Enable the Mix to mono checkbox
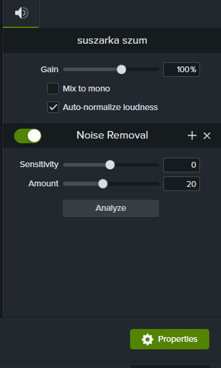221x368 pixels. tap(53, 89)
